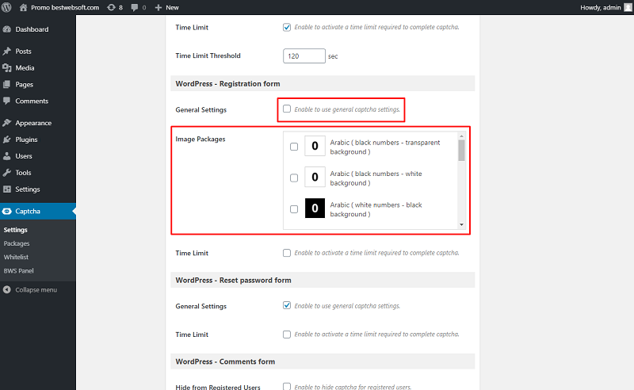Enable Time Limit for Registration form
This screenshot has width=634, height=390.
(287, 253)
